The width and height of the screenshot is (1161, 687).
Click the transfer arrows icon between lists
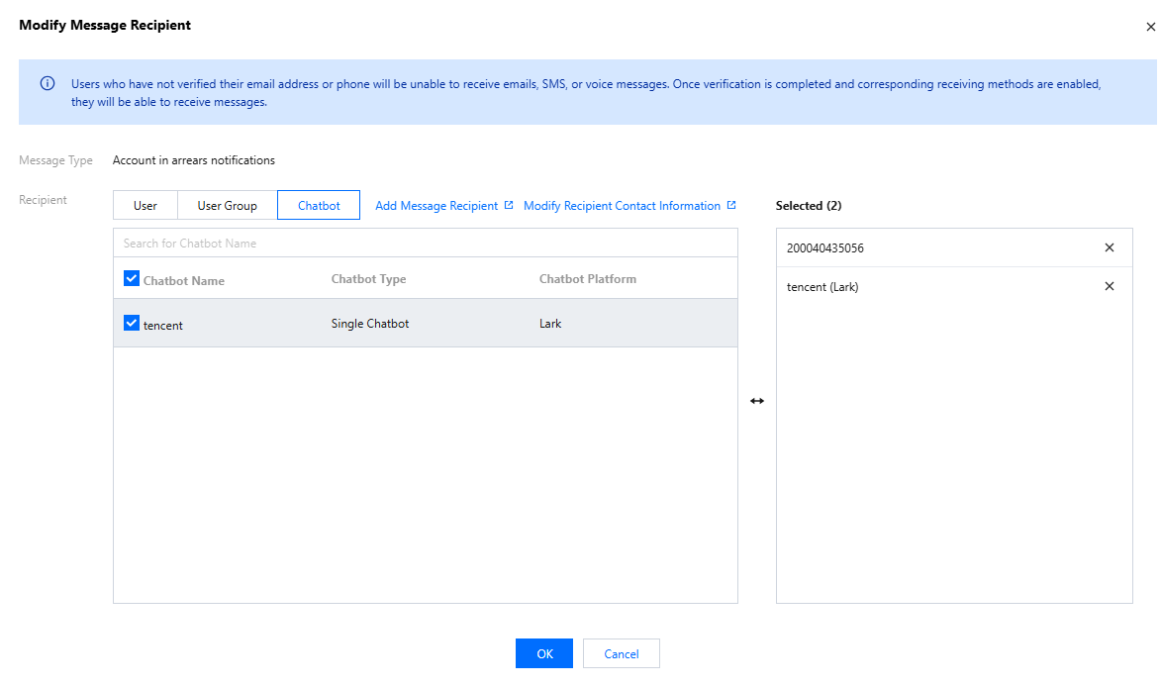pyautogui.click(x=757, y=401)
